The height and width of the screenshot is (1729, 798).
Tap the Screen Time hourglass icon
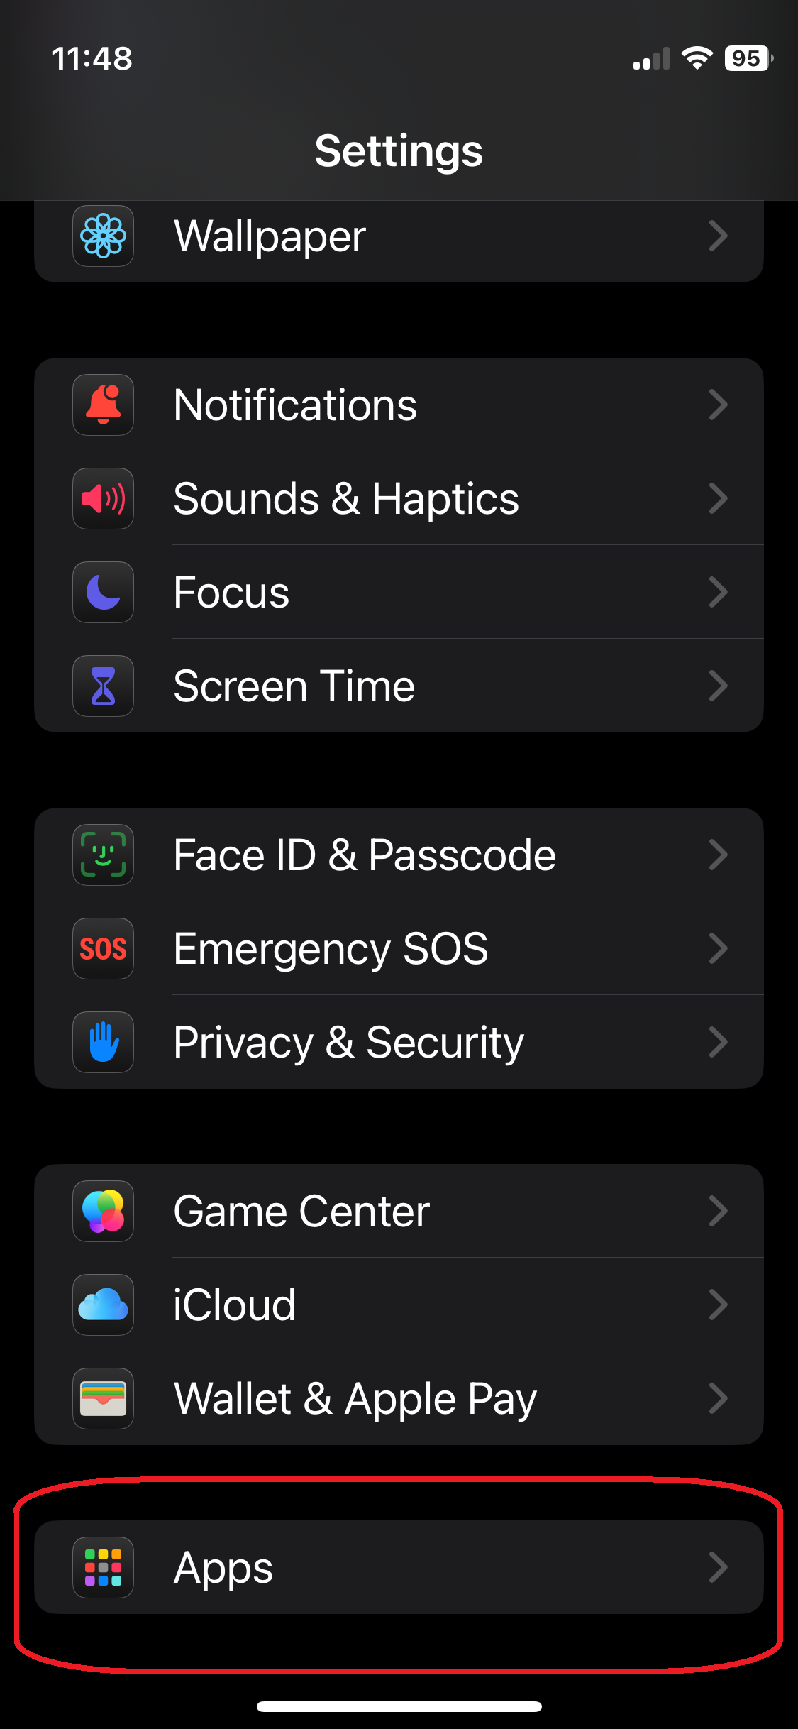(103, 686)
